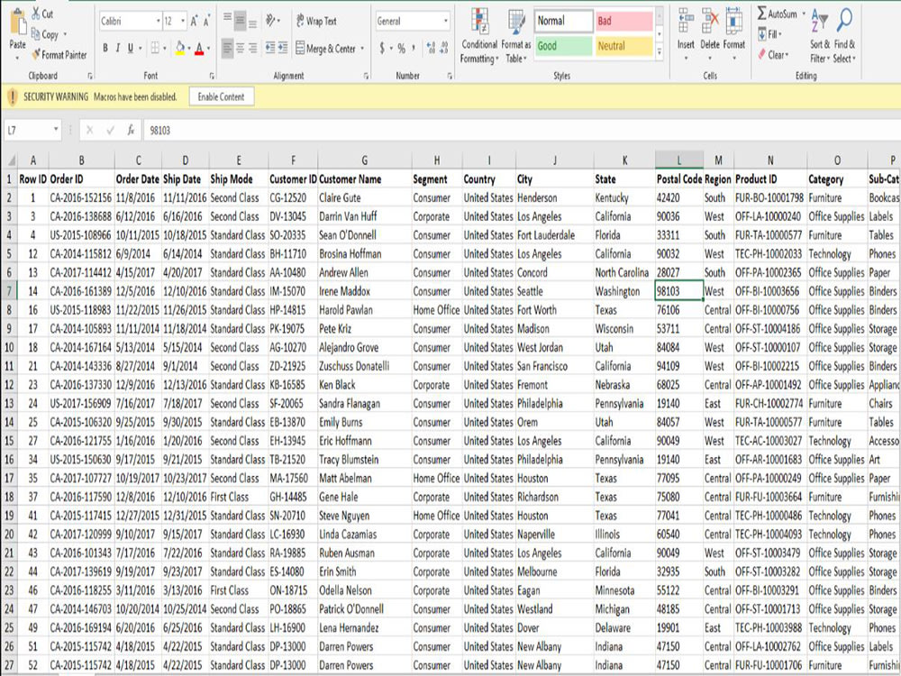Decrease font size with the smaller A icon

(x=206, y=22)
